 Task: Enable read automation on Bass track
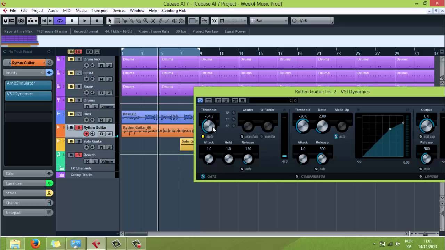pos(101,120)
